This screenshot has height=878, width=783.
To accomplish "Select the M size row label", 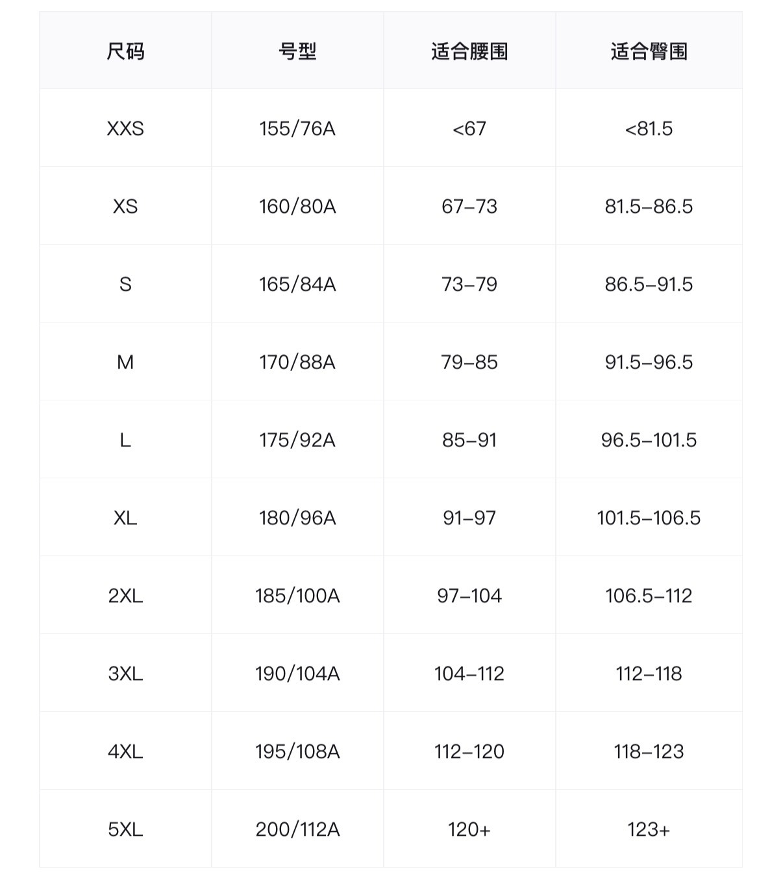I will point(125,362).
